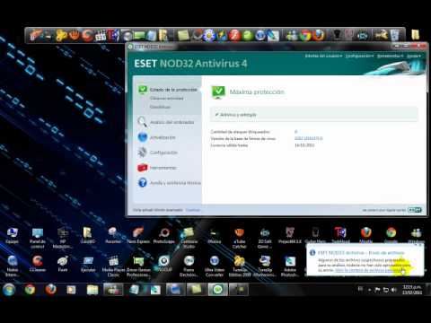Viewport: 431px width, 323px height.
Task: Click red CCleaner icon in top dock
Action: click(x=87, y=35)
